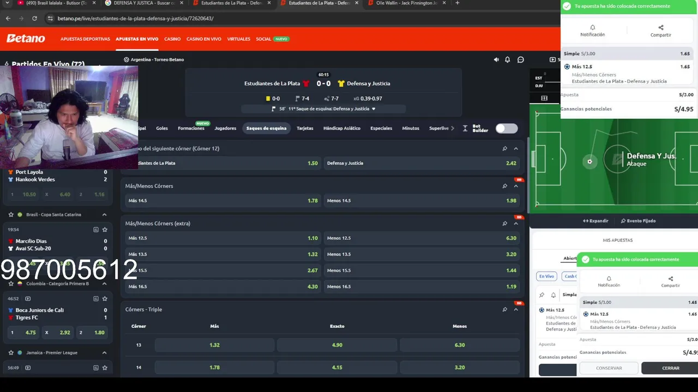Go back in browser history
Image resolution: width=698 pixels, height=392 pixels.
[8, 19]
